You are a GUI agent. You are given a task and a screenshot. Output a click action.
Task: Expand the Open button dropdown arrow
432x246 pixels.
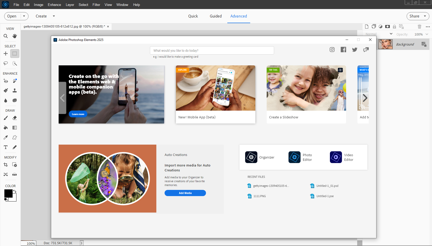(24, 16)
